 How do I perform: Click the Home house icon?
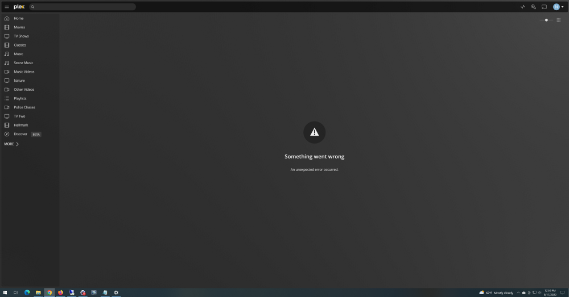(6, 19)
